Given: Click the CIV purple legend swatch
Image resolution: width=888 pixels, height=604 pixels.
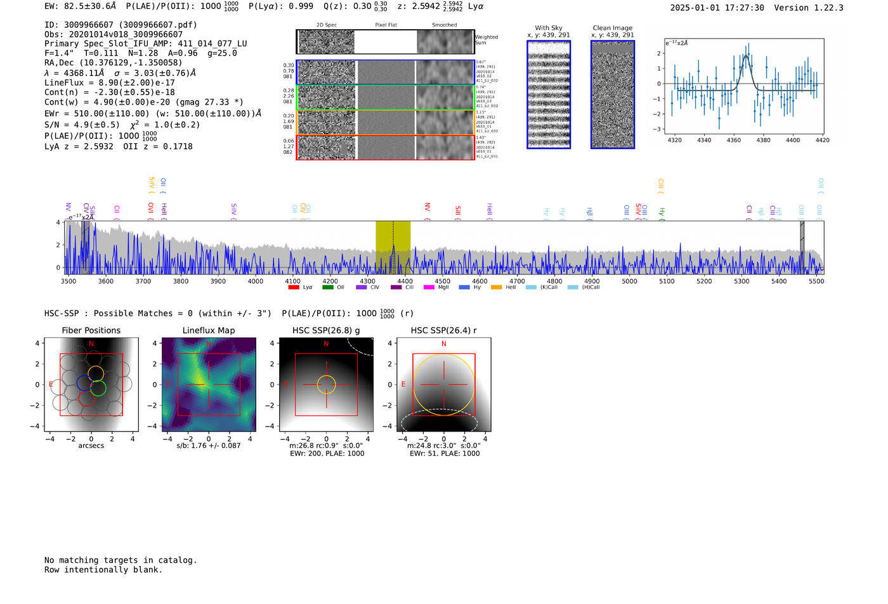Looking at the screenshot, I should pyautogui.click(x=362, y=287).
